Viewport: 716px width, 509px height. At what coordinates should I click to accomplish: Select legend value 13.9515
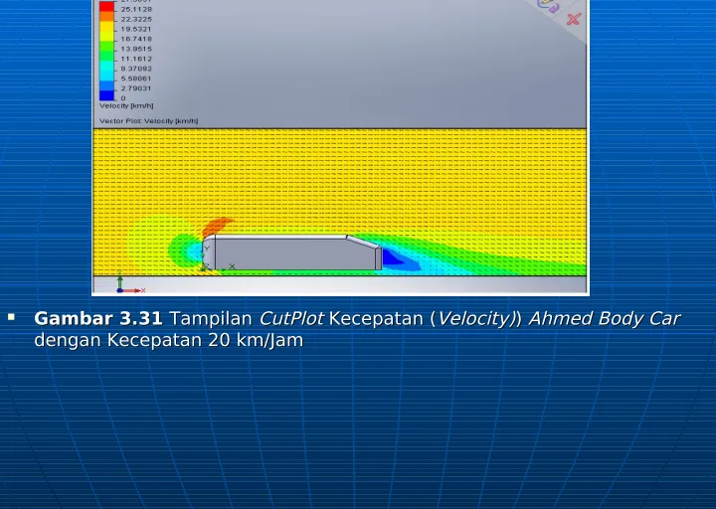136,49
